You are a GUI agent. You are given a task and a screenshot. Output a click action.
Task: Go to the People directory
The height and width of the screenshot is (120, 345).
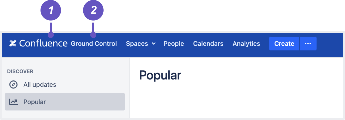click(174, 44)
